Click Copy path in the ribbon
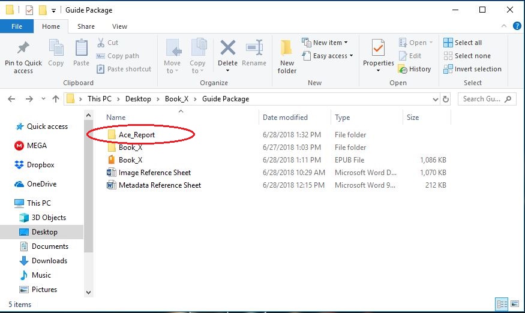Image resolution: width=525 pixels, height=313 pixels. (x=118, y=56)
